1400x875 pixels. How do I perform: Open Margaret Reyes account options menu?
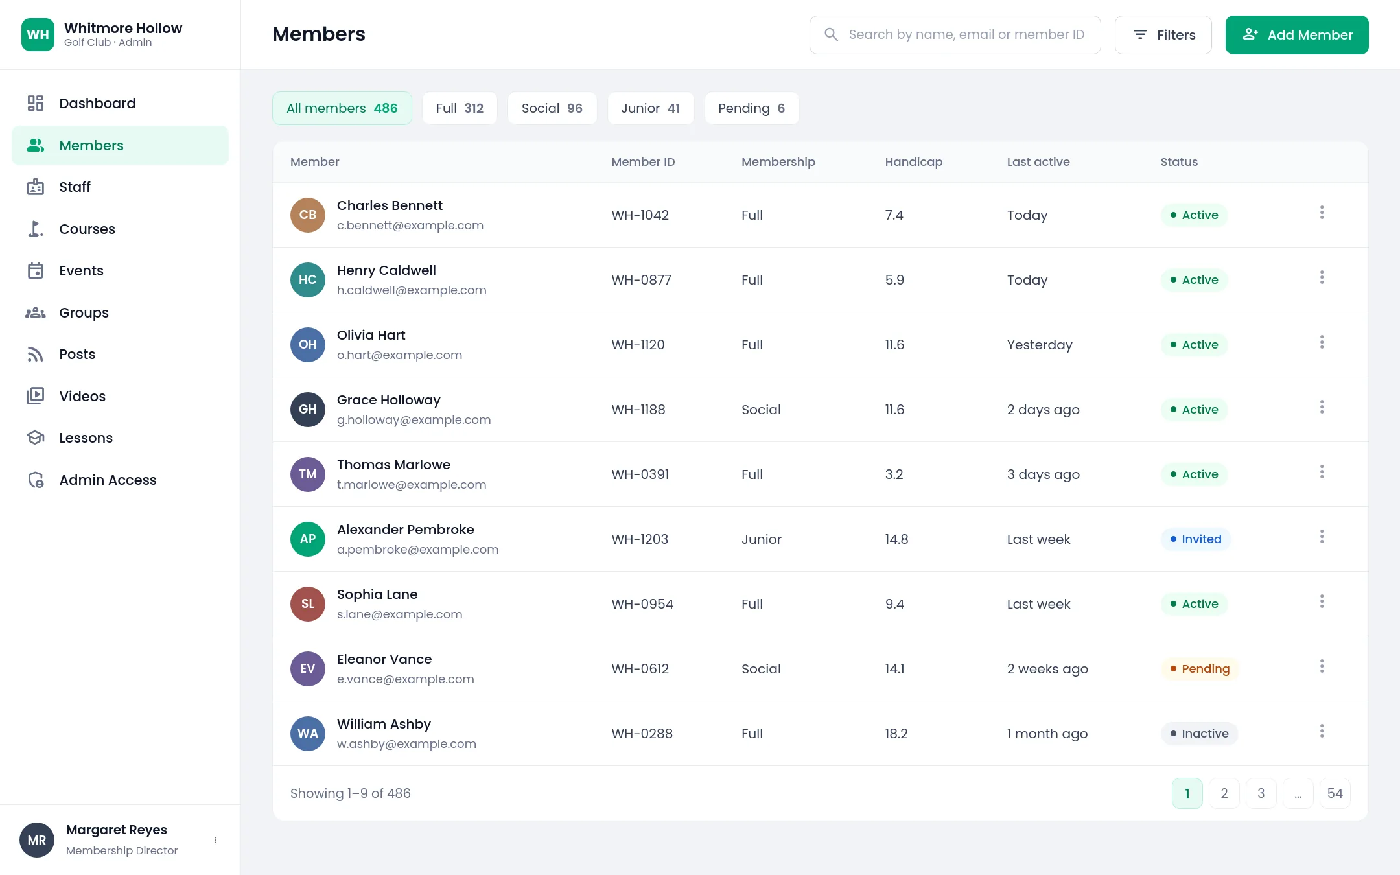(x=216, y=840)
